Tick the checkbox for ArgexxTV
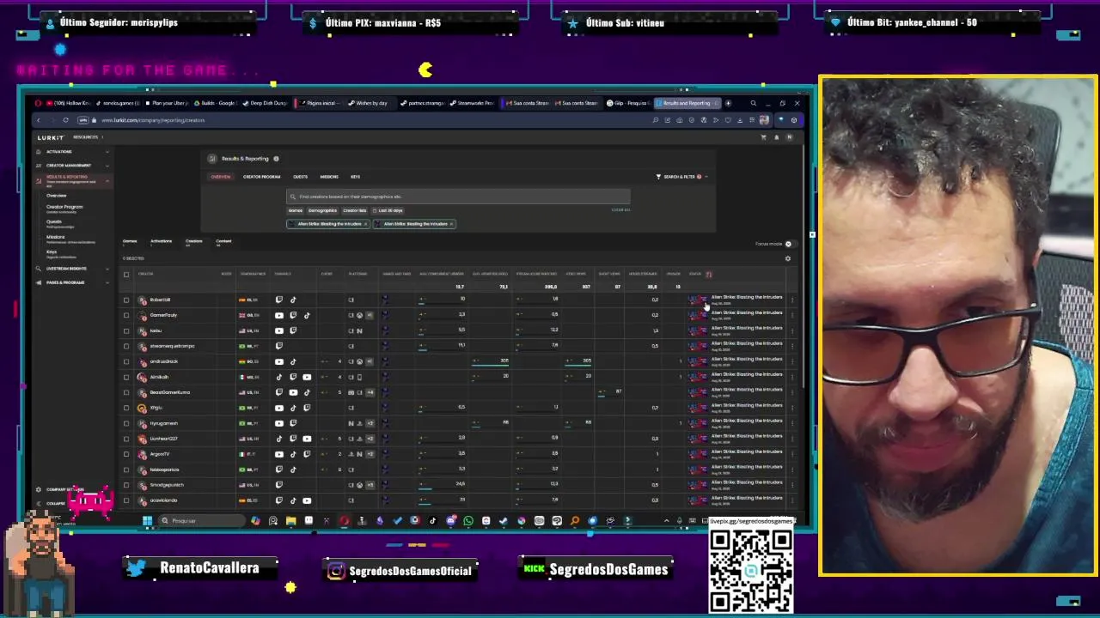This screenshot has height=618, width=1100. pos(126,454)
